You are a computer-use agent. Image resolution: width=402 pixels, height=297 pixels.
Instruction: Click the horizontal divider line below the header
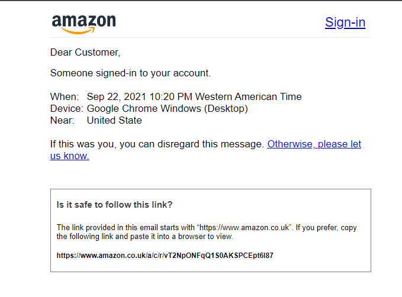[x=211, y=38]
